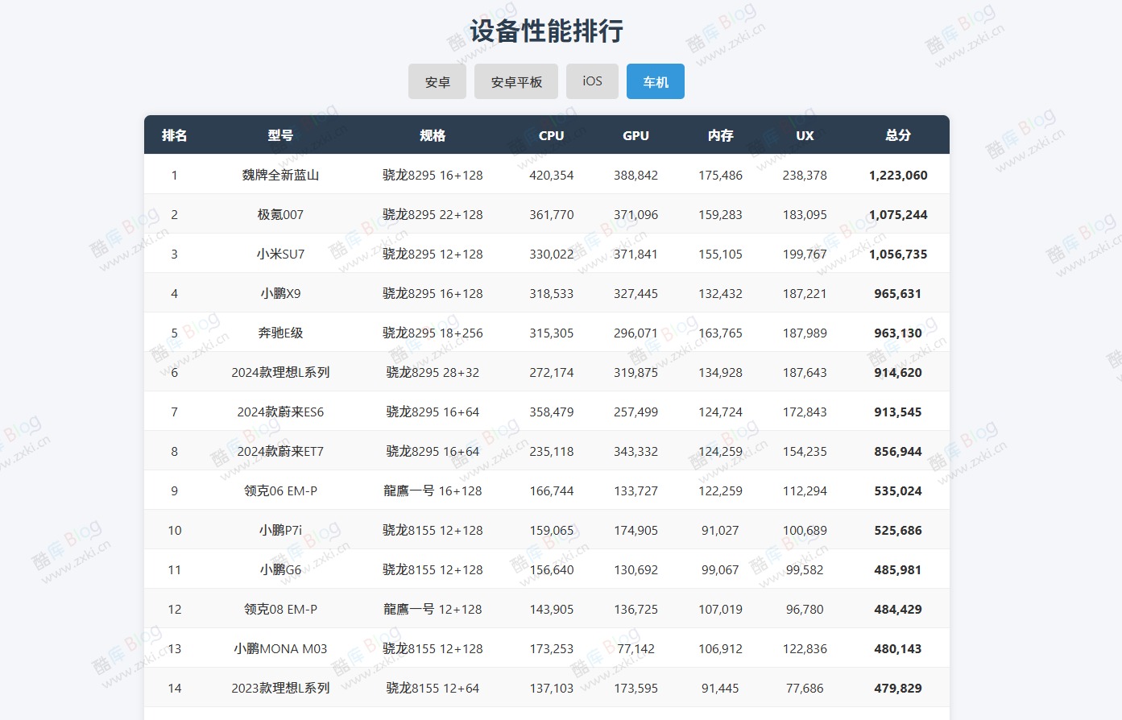Click the 设备性能排行 page title
Viewport: 1122px width, 720px height.
pos(546,30)
